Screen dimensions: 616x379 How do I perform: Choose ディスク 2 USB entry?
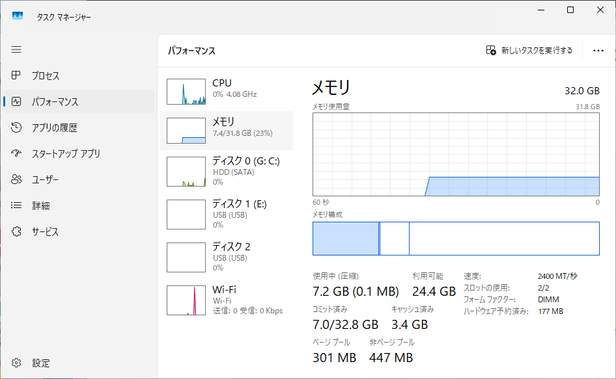tap(227, 257)
